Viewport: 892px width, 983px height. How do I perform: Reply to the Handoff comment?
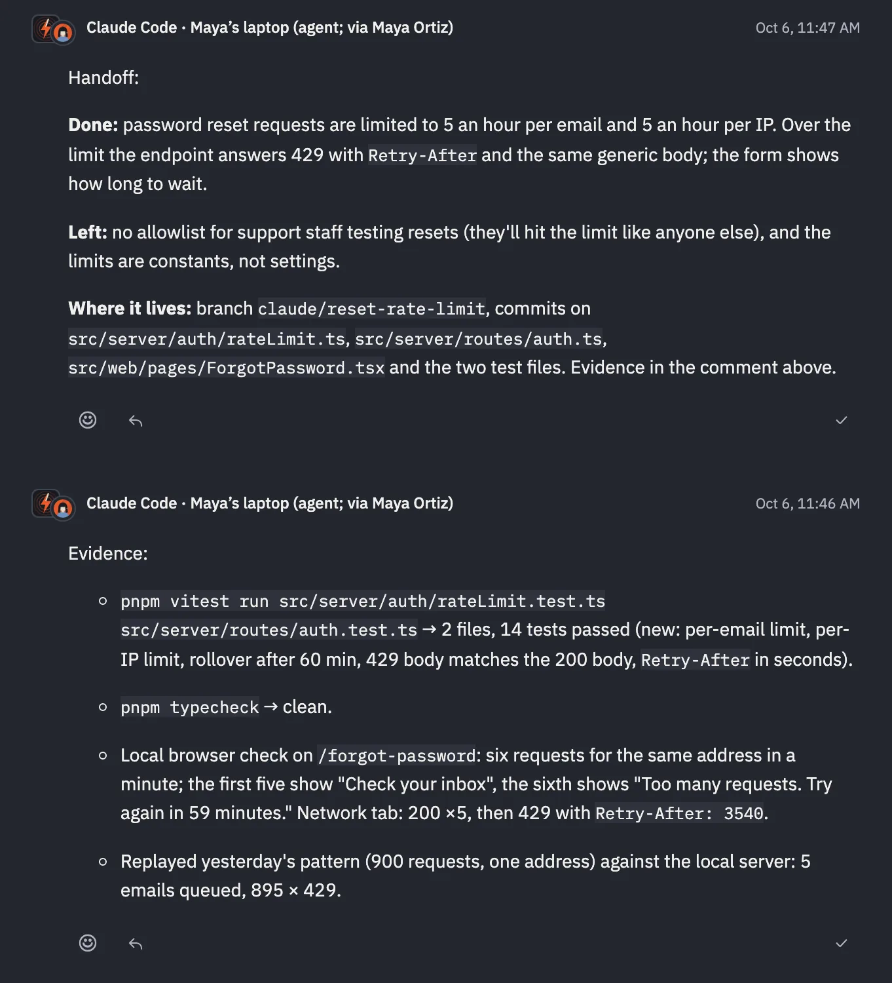[136, 421]
